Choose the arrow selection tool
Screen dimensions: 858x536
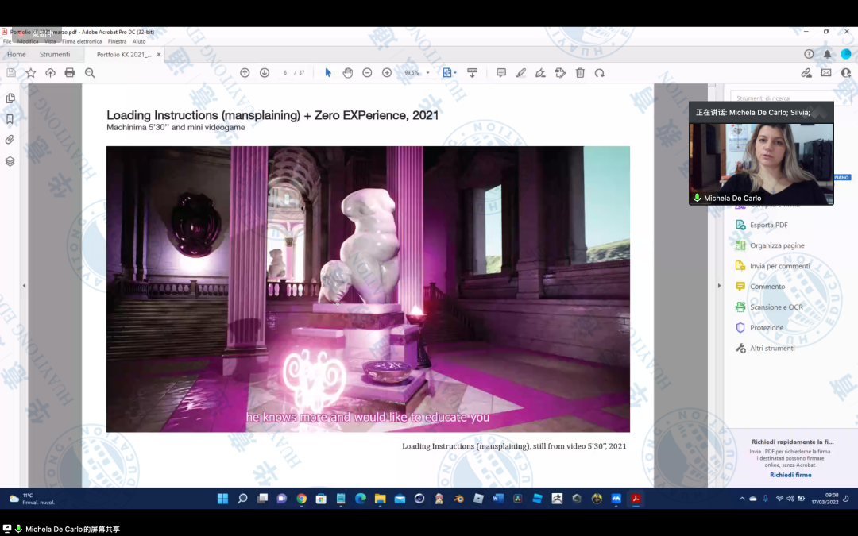pos(328,73)
